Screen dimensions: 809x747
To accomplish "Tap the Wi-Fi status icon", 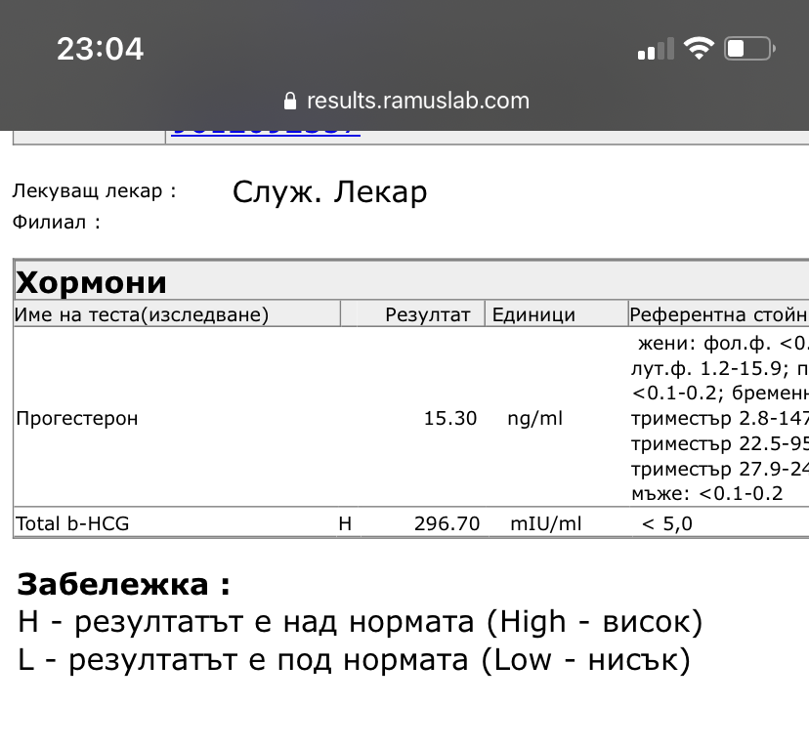I will 699,48.
